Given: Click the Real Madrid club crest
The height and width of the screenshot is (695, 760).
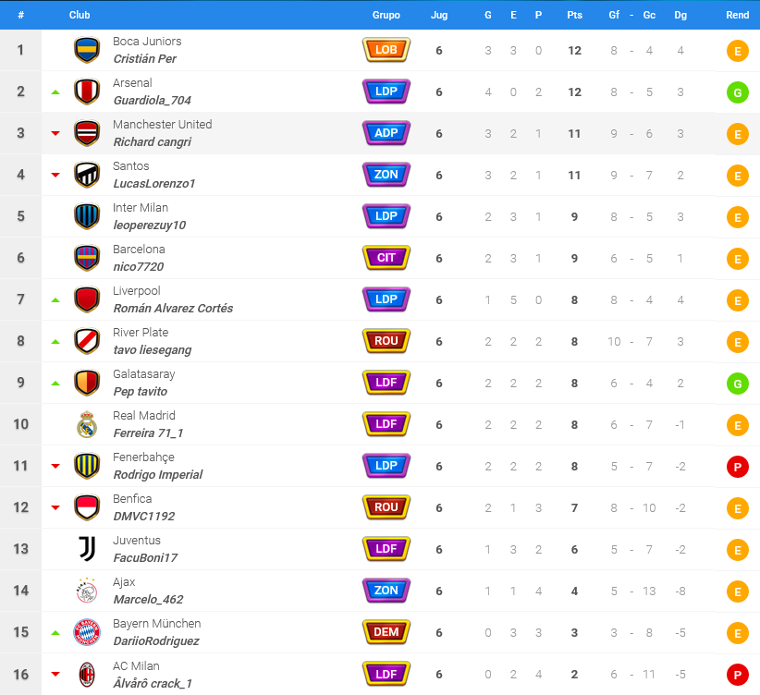Looking at the screenshot, I should point(87,424).
